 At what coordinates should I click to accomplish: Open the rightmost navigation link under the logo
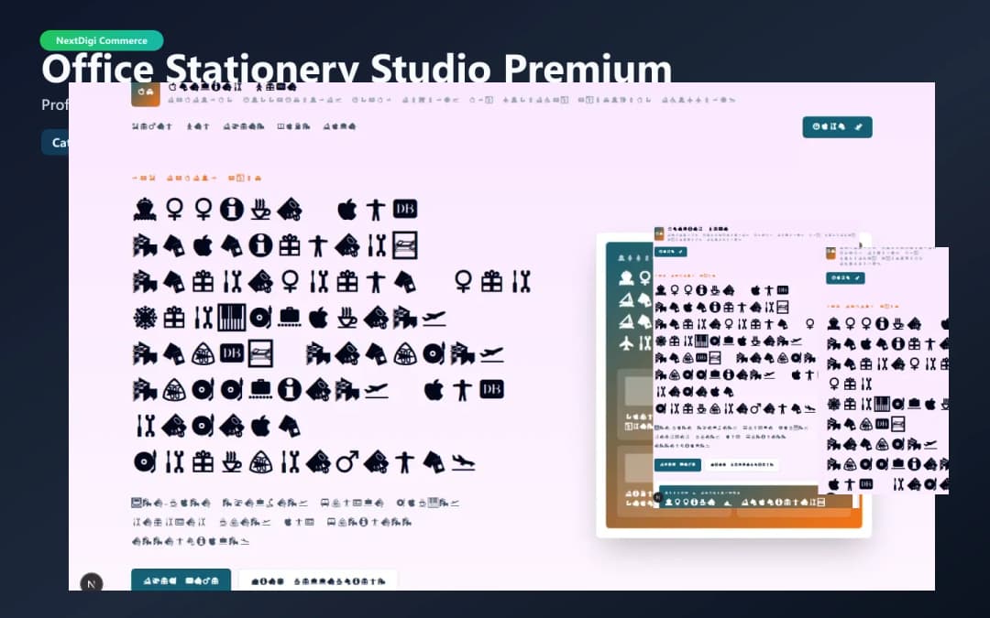tap(340, 126)
